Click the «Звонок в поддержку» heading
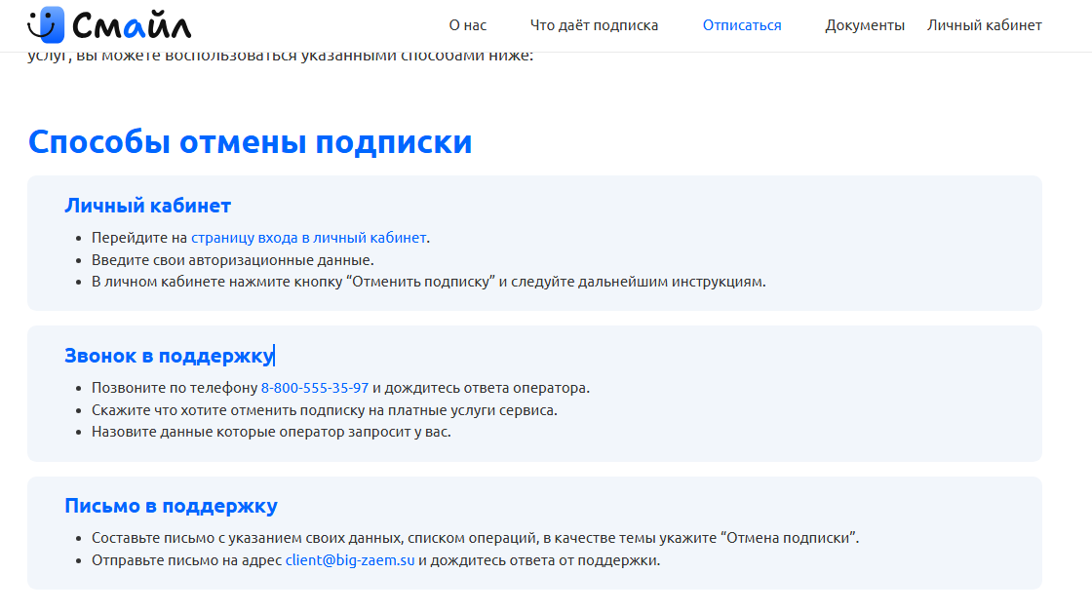The height and width of the screenshot is (612, 1092). (170, 356)
